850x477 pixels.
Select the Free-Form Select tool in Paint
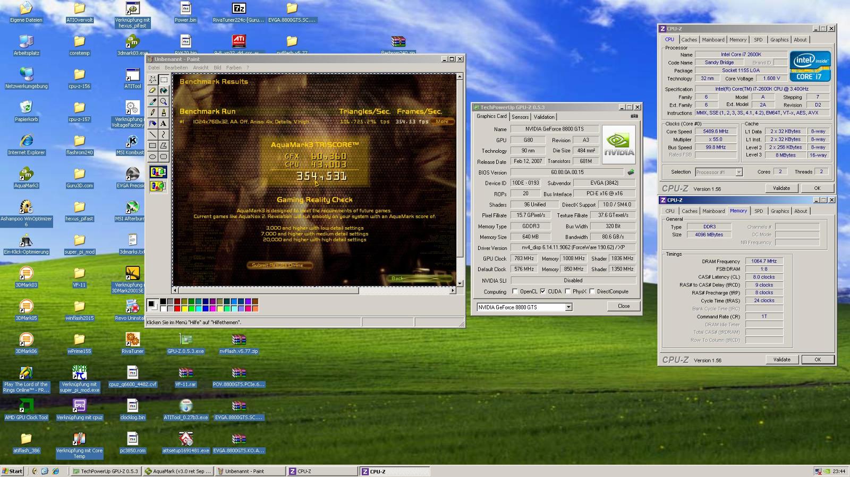click(x=153, y=80)
